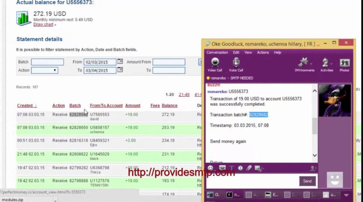The image size is (363, 202).
Task: Sort by From/To Account column
Action: 106,105
